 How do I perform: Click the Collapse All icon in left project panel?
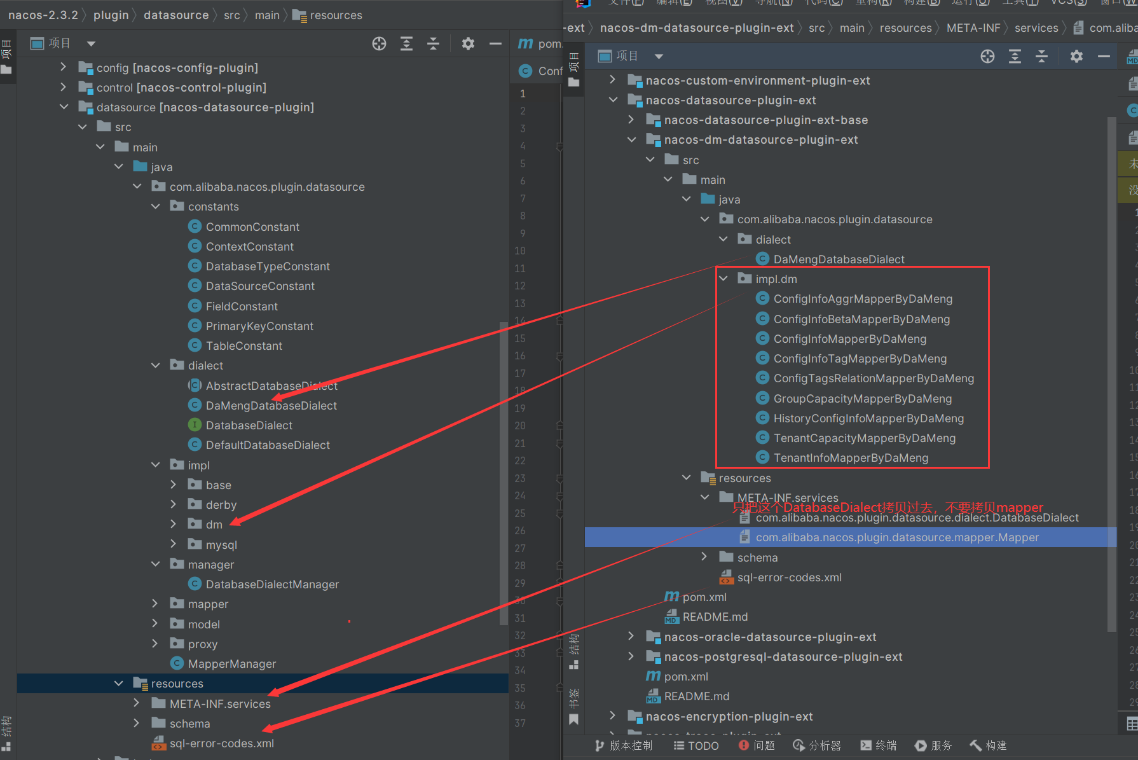pos(433,43)
